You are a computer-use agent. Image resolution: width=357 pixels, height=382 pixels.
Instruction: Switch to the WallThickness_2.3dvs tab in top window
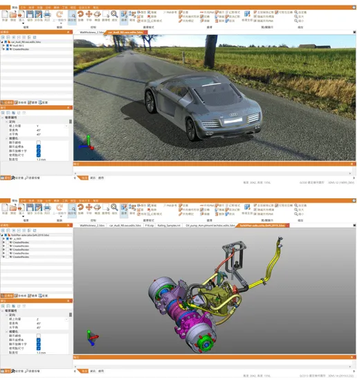[92, 32]
